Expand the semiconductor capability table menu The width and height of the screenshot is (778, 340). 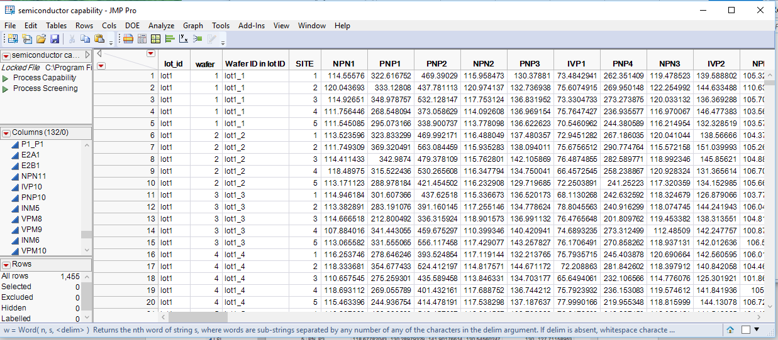(6, 55)
